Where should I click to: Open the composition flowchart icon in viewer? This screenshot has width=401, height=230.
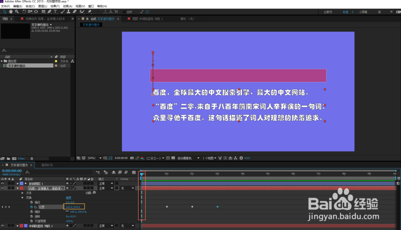(235, 158)
